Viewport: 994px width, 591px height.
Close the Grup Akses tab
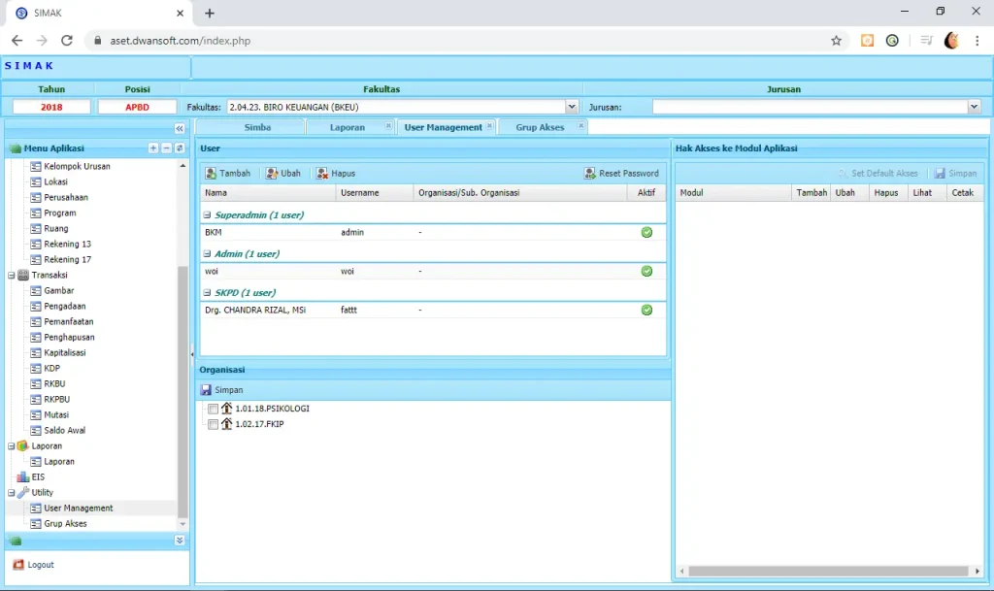tap(580, 125)
